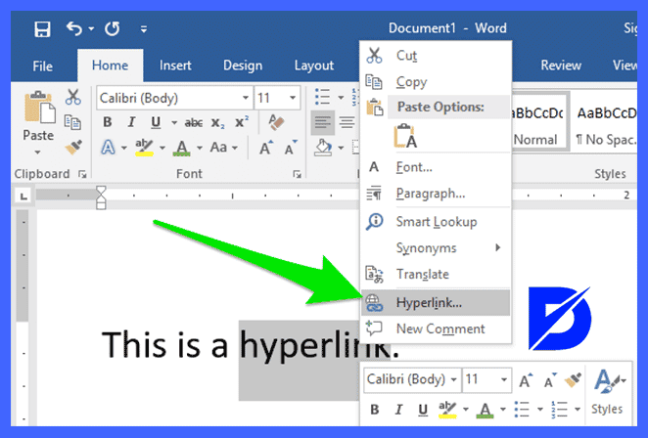Click mini toolbar Format Painter icon
This screenshot has width=648, height=438.
pos(573,380)
